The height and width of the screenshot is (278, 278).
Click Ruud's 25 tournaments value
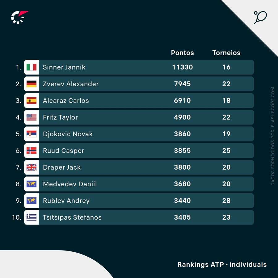pos(226,151)
